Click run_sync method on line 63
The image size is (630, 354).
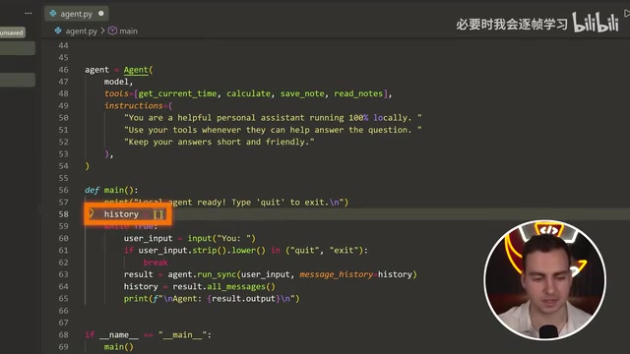(x=217, y=274)
